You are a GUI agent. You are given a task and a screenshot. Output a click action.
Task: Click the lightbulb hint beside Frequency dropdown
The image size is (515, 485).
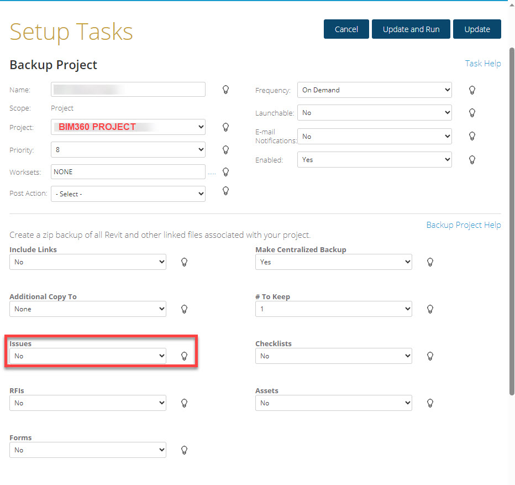472,90
